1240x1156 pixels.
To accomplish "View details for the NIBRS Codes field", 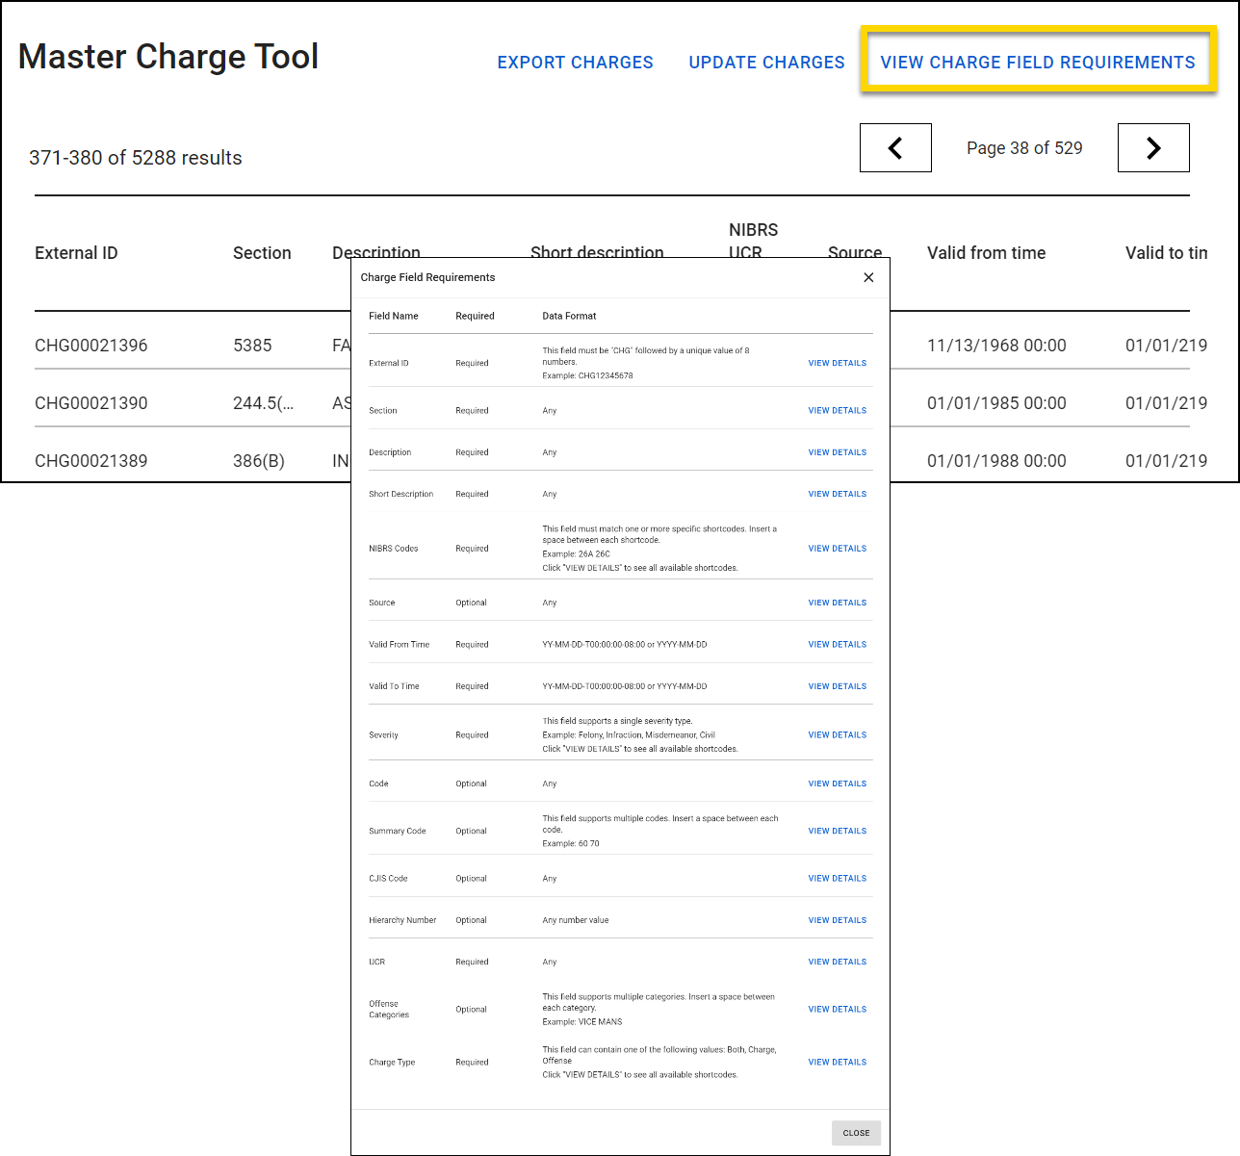I will [837, 548].
